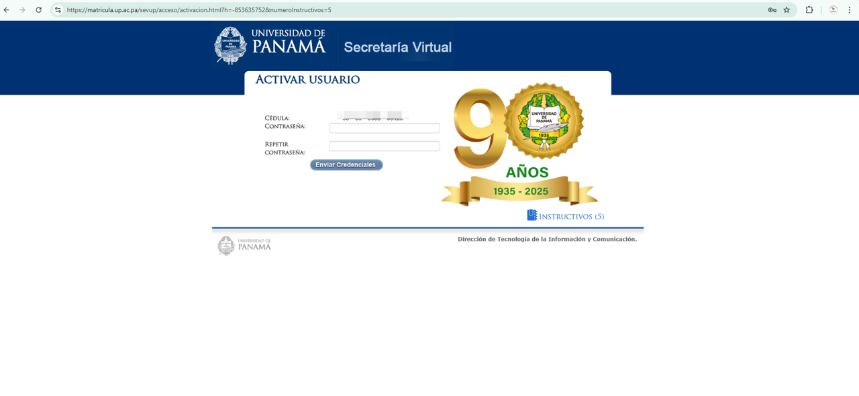Open the Instructivos (5) link

pyautogui.click(x=571, y=217)
